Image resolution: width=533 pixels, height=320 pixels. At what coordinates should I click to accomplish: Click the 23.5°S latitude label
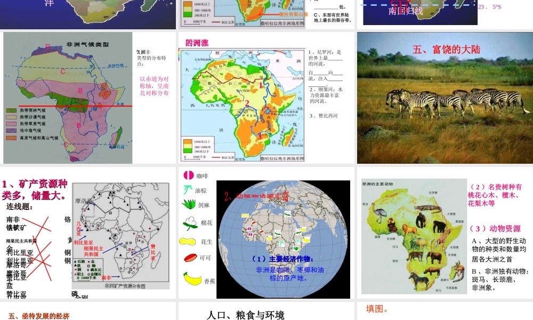click(489, 7)
